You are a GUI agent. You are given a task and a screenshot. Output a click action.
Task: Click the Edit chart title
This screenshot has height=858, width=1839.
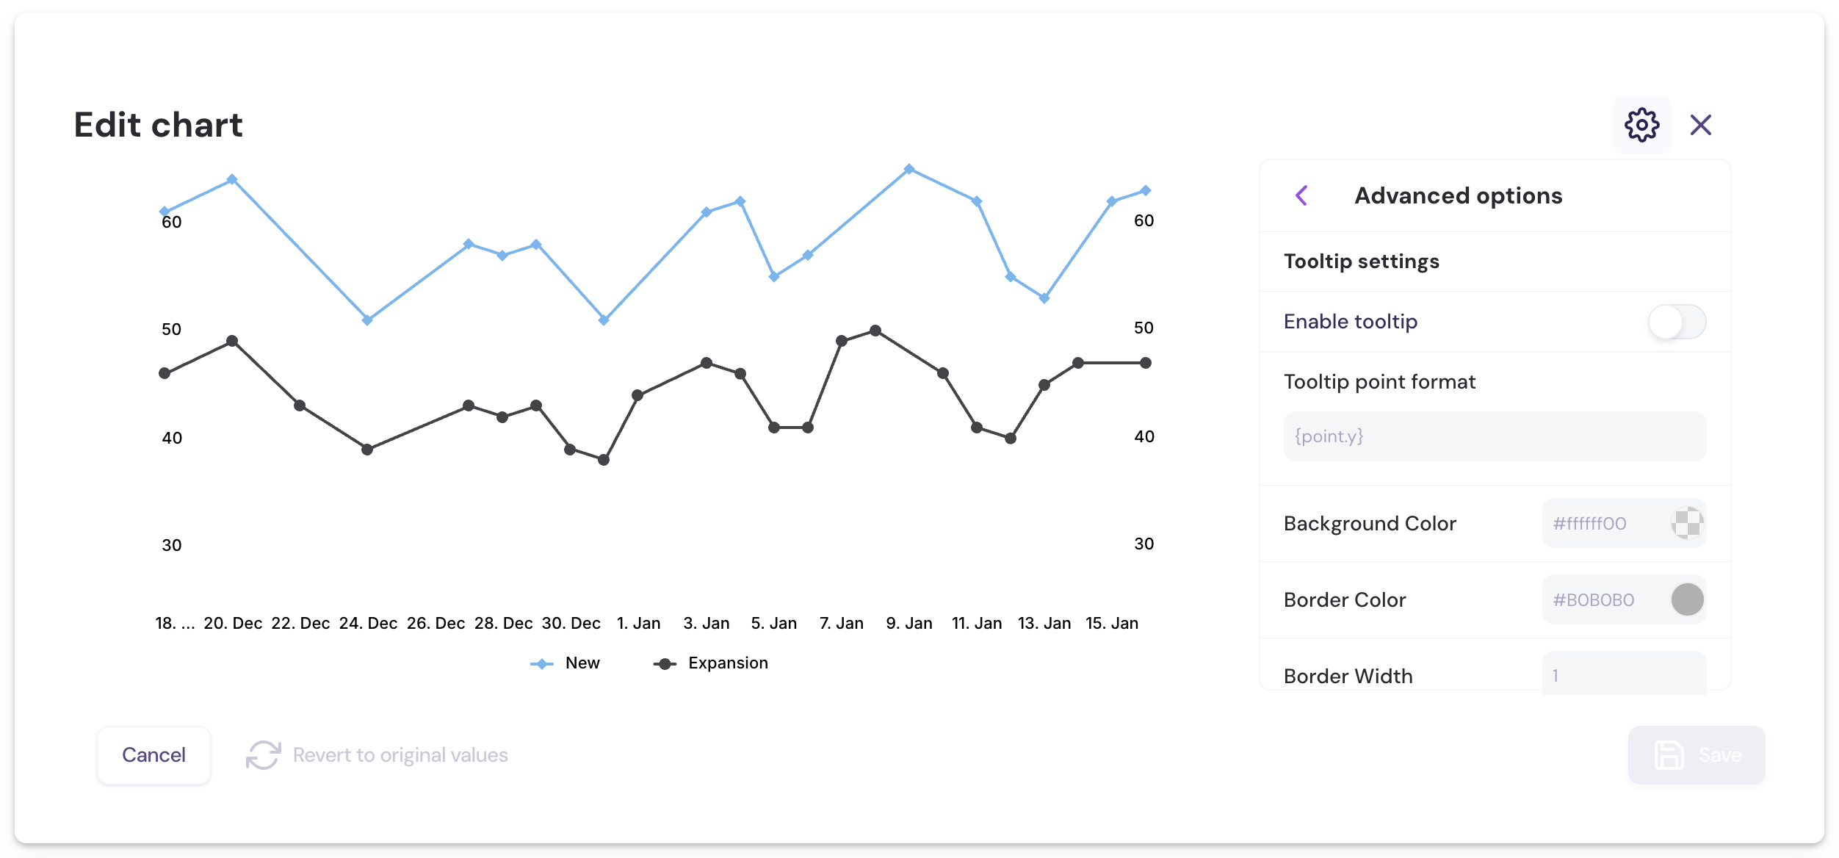[x=157, y=124]
